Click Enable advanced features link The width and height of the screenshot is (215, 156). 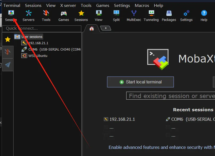pos(162,147)
